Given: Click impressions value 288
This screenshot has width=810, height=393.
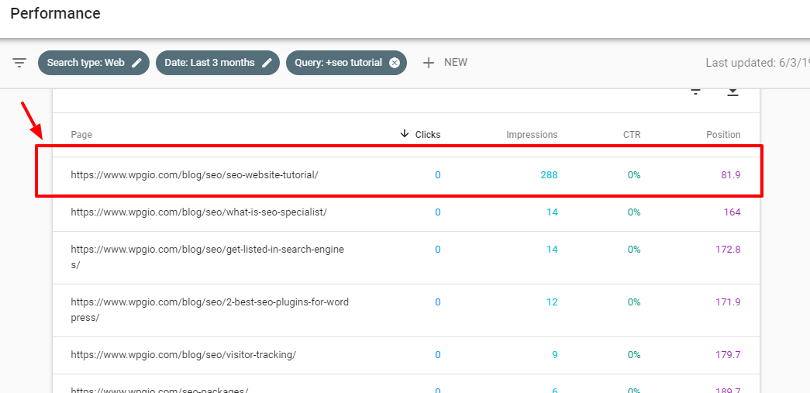Looking at the screenshot, I should [549, 175].
